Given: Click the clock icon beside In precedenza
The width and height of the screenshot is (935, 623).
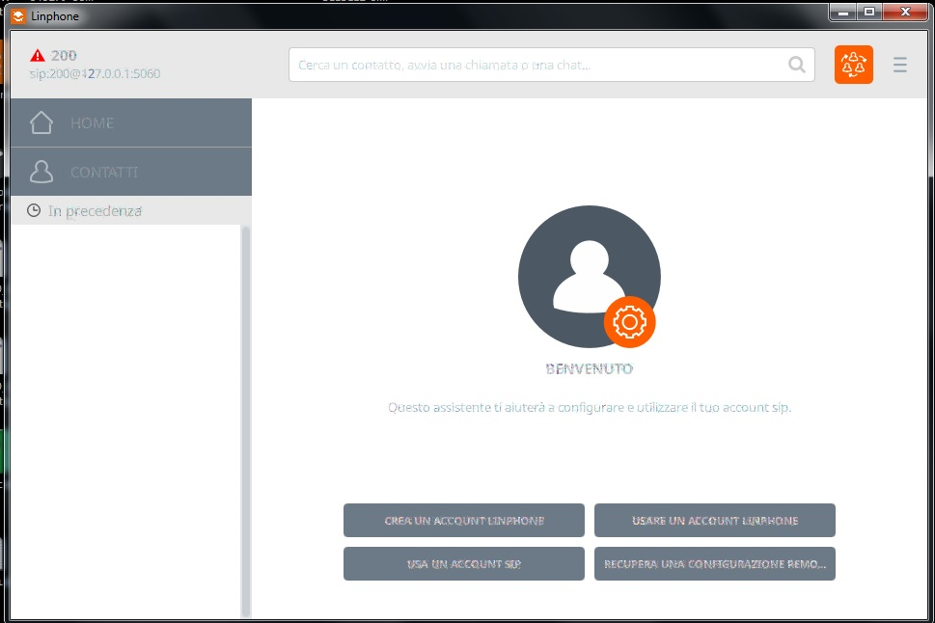Looking at the screenshot, I should (x=34, y=210).
